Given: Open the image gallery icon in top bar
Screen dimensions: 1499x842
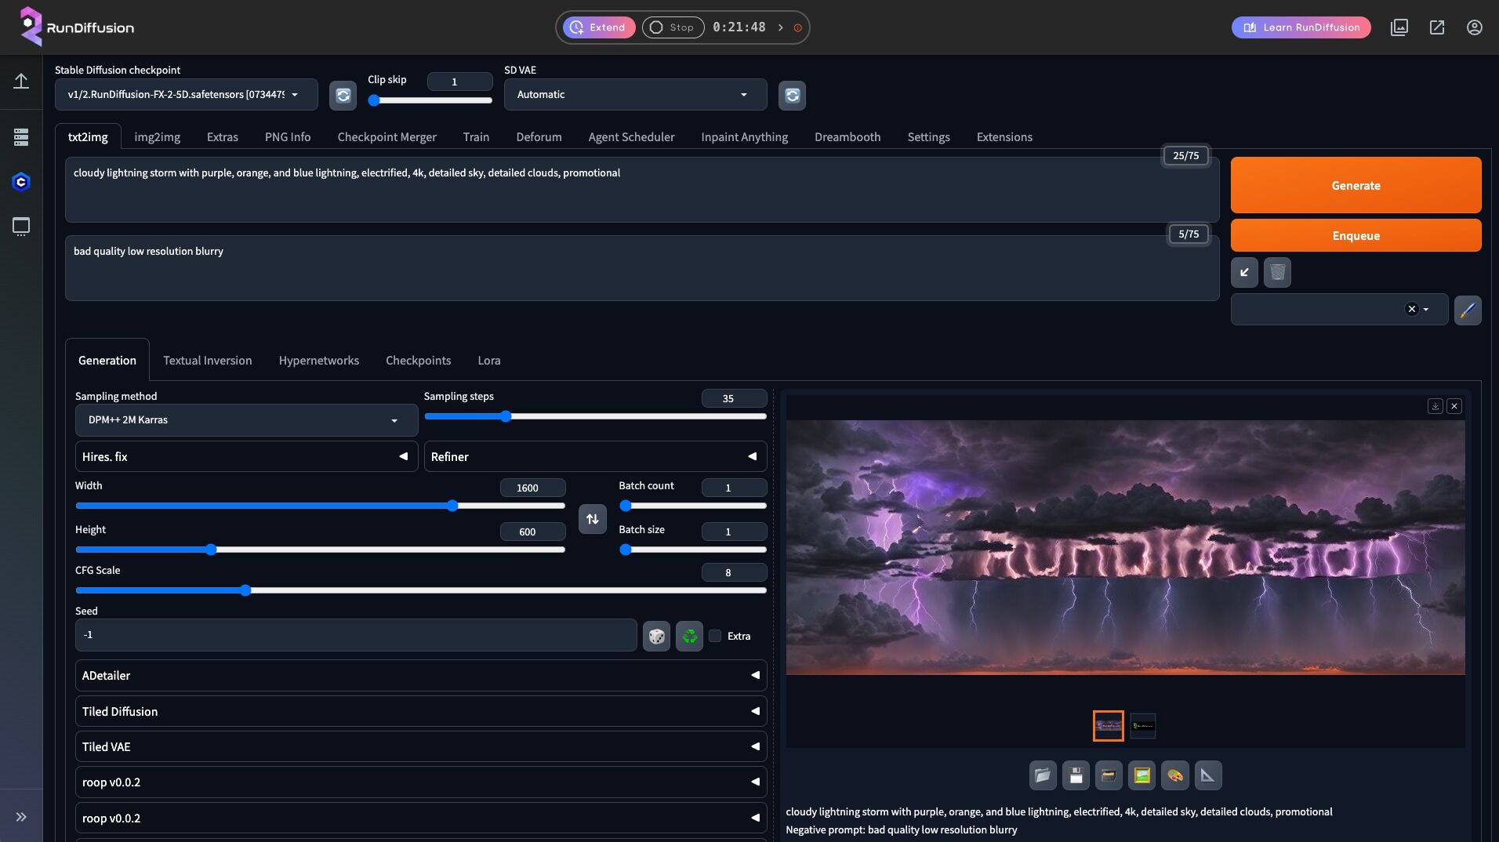Looking at the screenshot, I should click(1399, 27).
